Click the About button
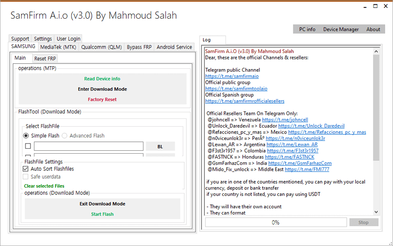Screen dimensions: 393x246 373,29
